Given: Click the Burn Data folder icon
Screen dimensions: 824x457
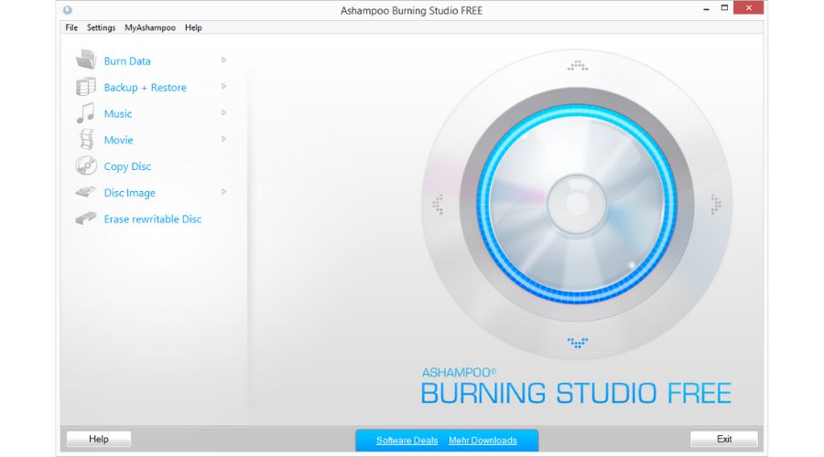Looking at the screenshot, I should pos(86,59).
